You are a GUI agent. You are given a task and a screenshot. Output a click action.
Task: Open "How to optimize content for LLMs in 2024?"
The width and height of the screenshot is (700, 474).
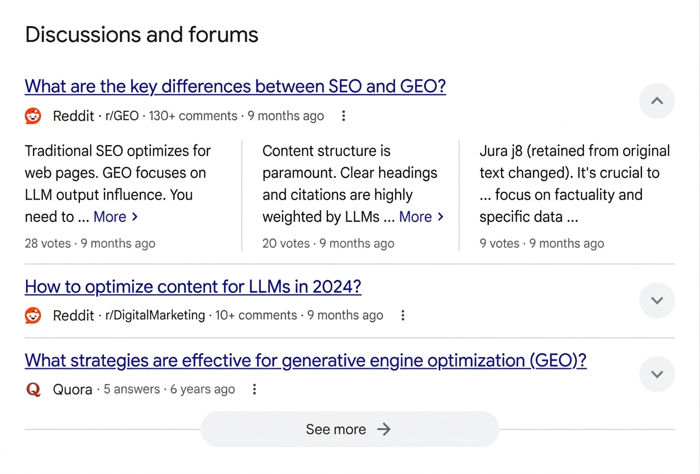coord(193,286)
